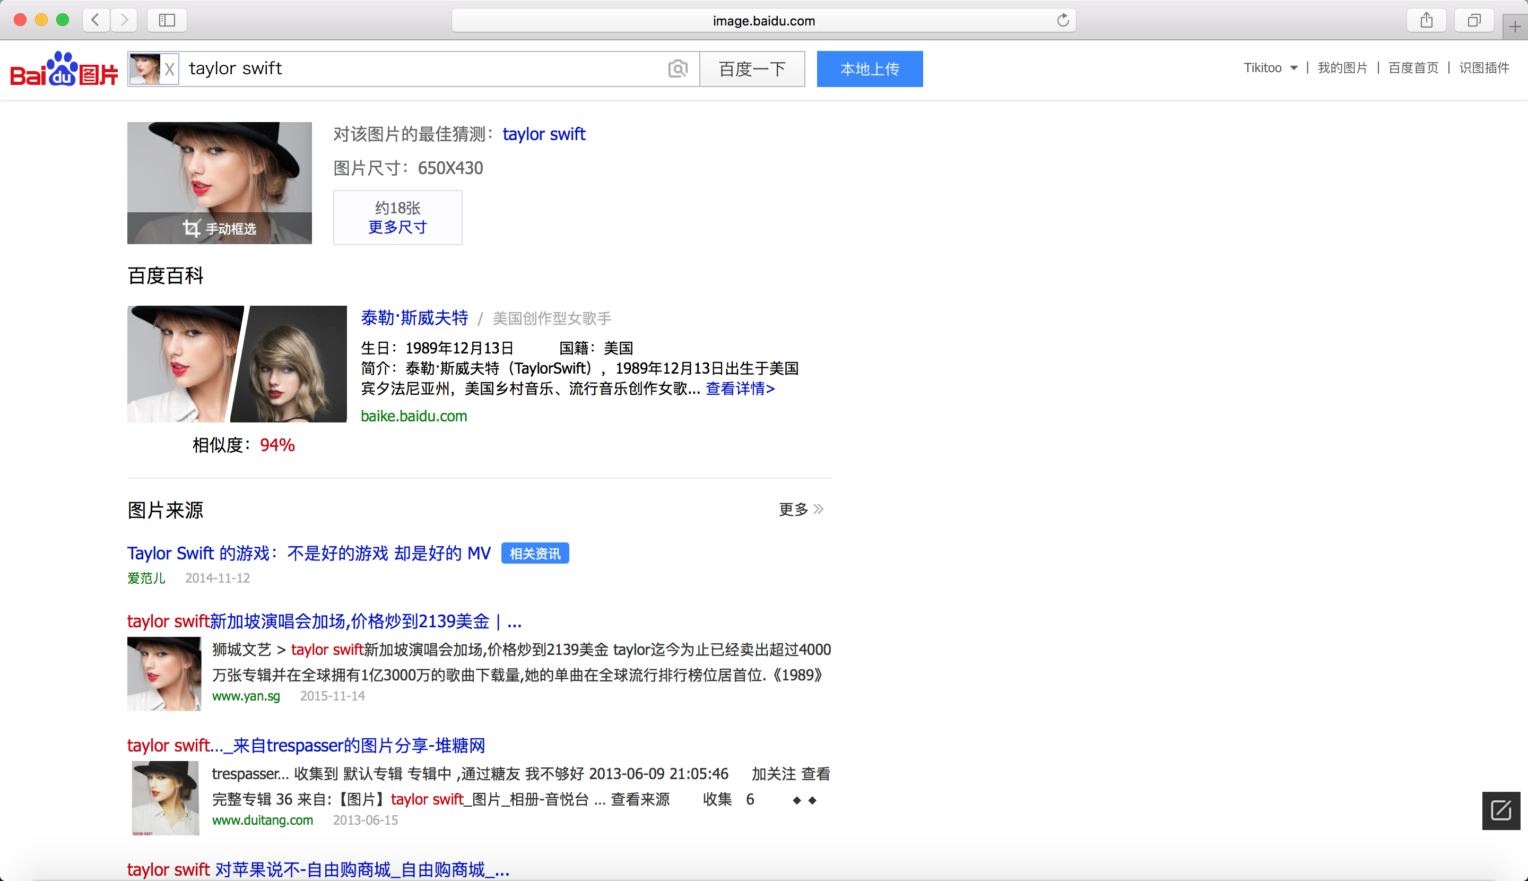Click the camera image-search icon
The height and width of the screenshot is (881, 1528).
tap(678, 68)
